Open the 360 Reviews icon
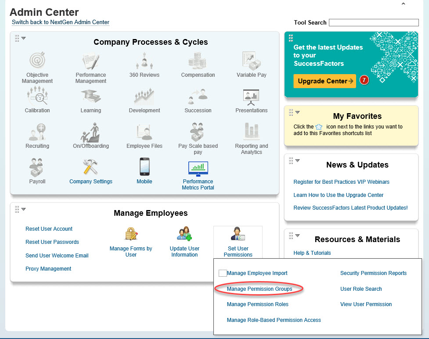Viewport: 429px width, 339px height. point(144,61)
